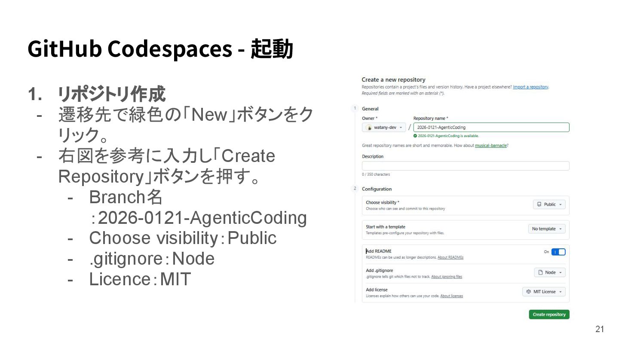
Task: Open the About licenses link
Action: (451, 296)
